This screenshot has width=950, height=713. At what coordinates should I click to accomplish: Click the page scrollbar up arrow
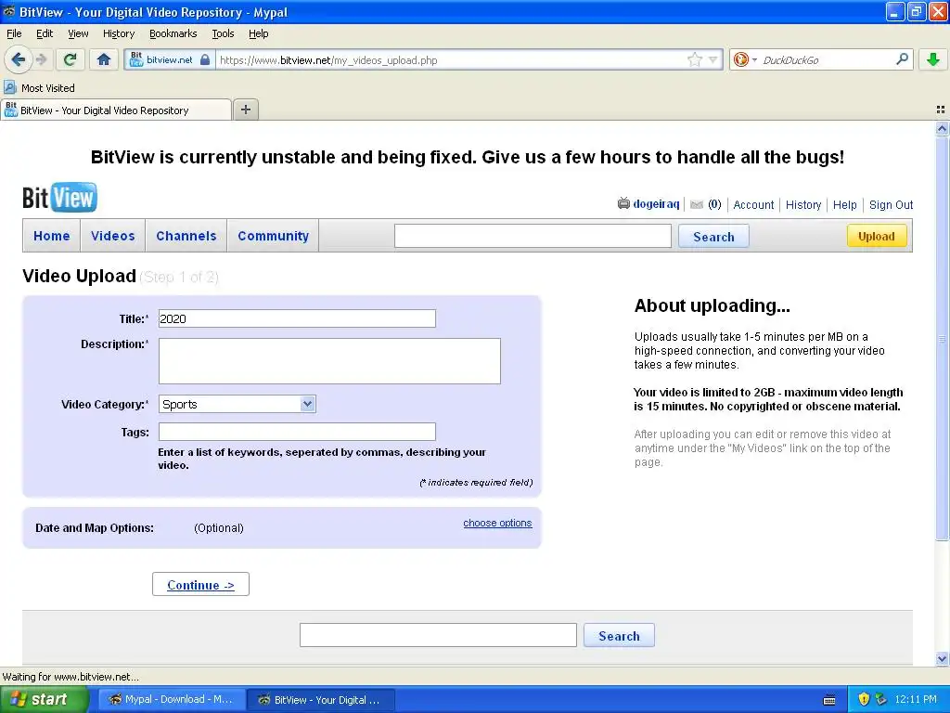pyautogui.click(x=942, y=128)
